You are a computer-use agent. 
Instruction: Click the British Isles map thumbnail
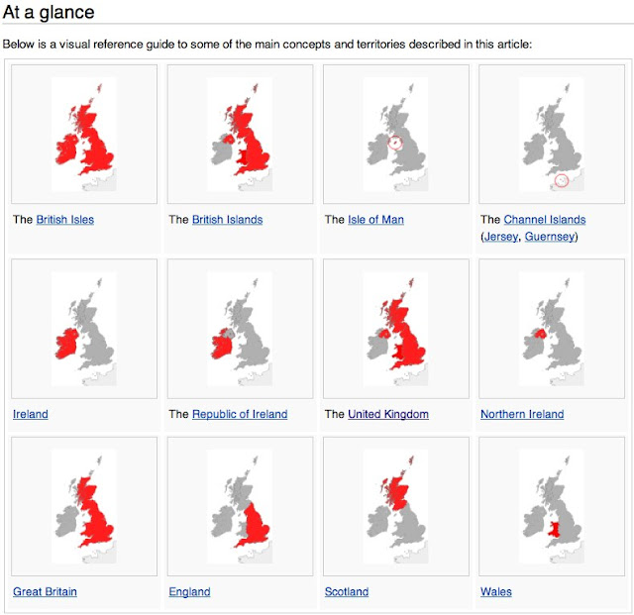(84, 135)
